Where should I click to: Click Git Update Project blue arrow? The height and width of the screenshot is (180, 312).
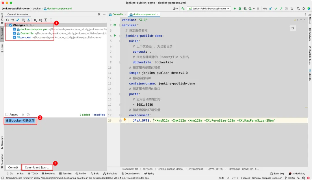pos(271,9)
